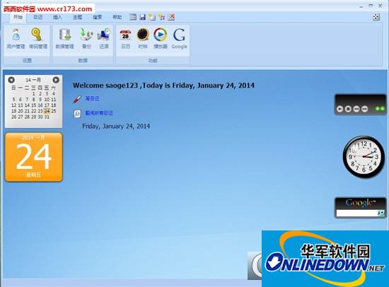
Task: Select the highlighted date 24 in the mini calendar
Action: point(47,111)
